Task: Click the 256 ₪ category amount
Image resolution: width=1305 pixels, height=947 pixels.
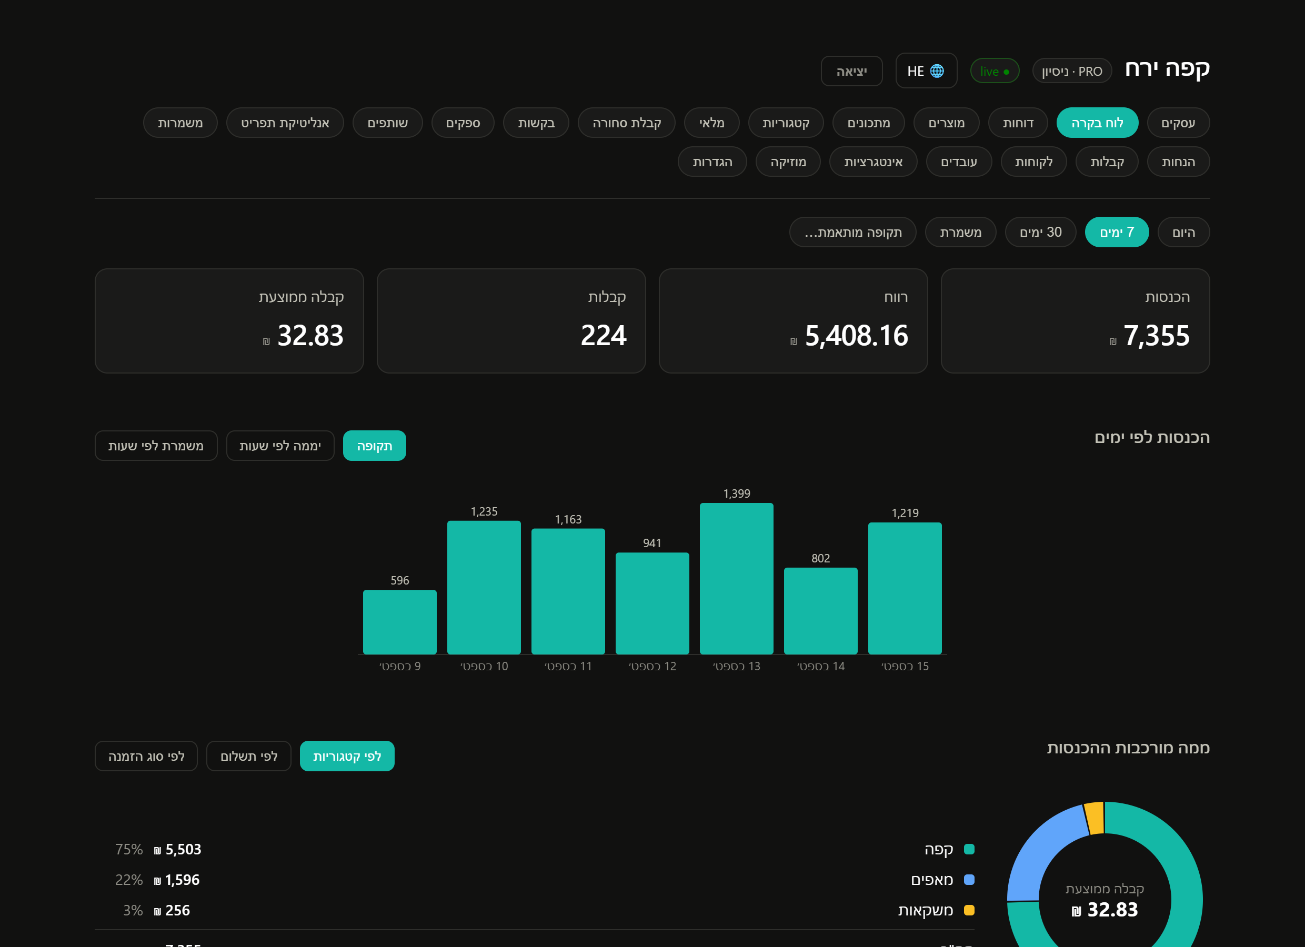Action: point(172,910)
